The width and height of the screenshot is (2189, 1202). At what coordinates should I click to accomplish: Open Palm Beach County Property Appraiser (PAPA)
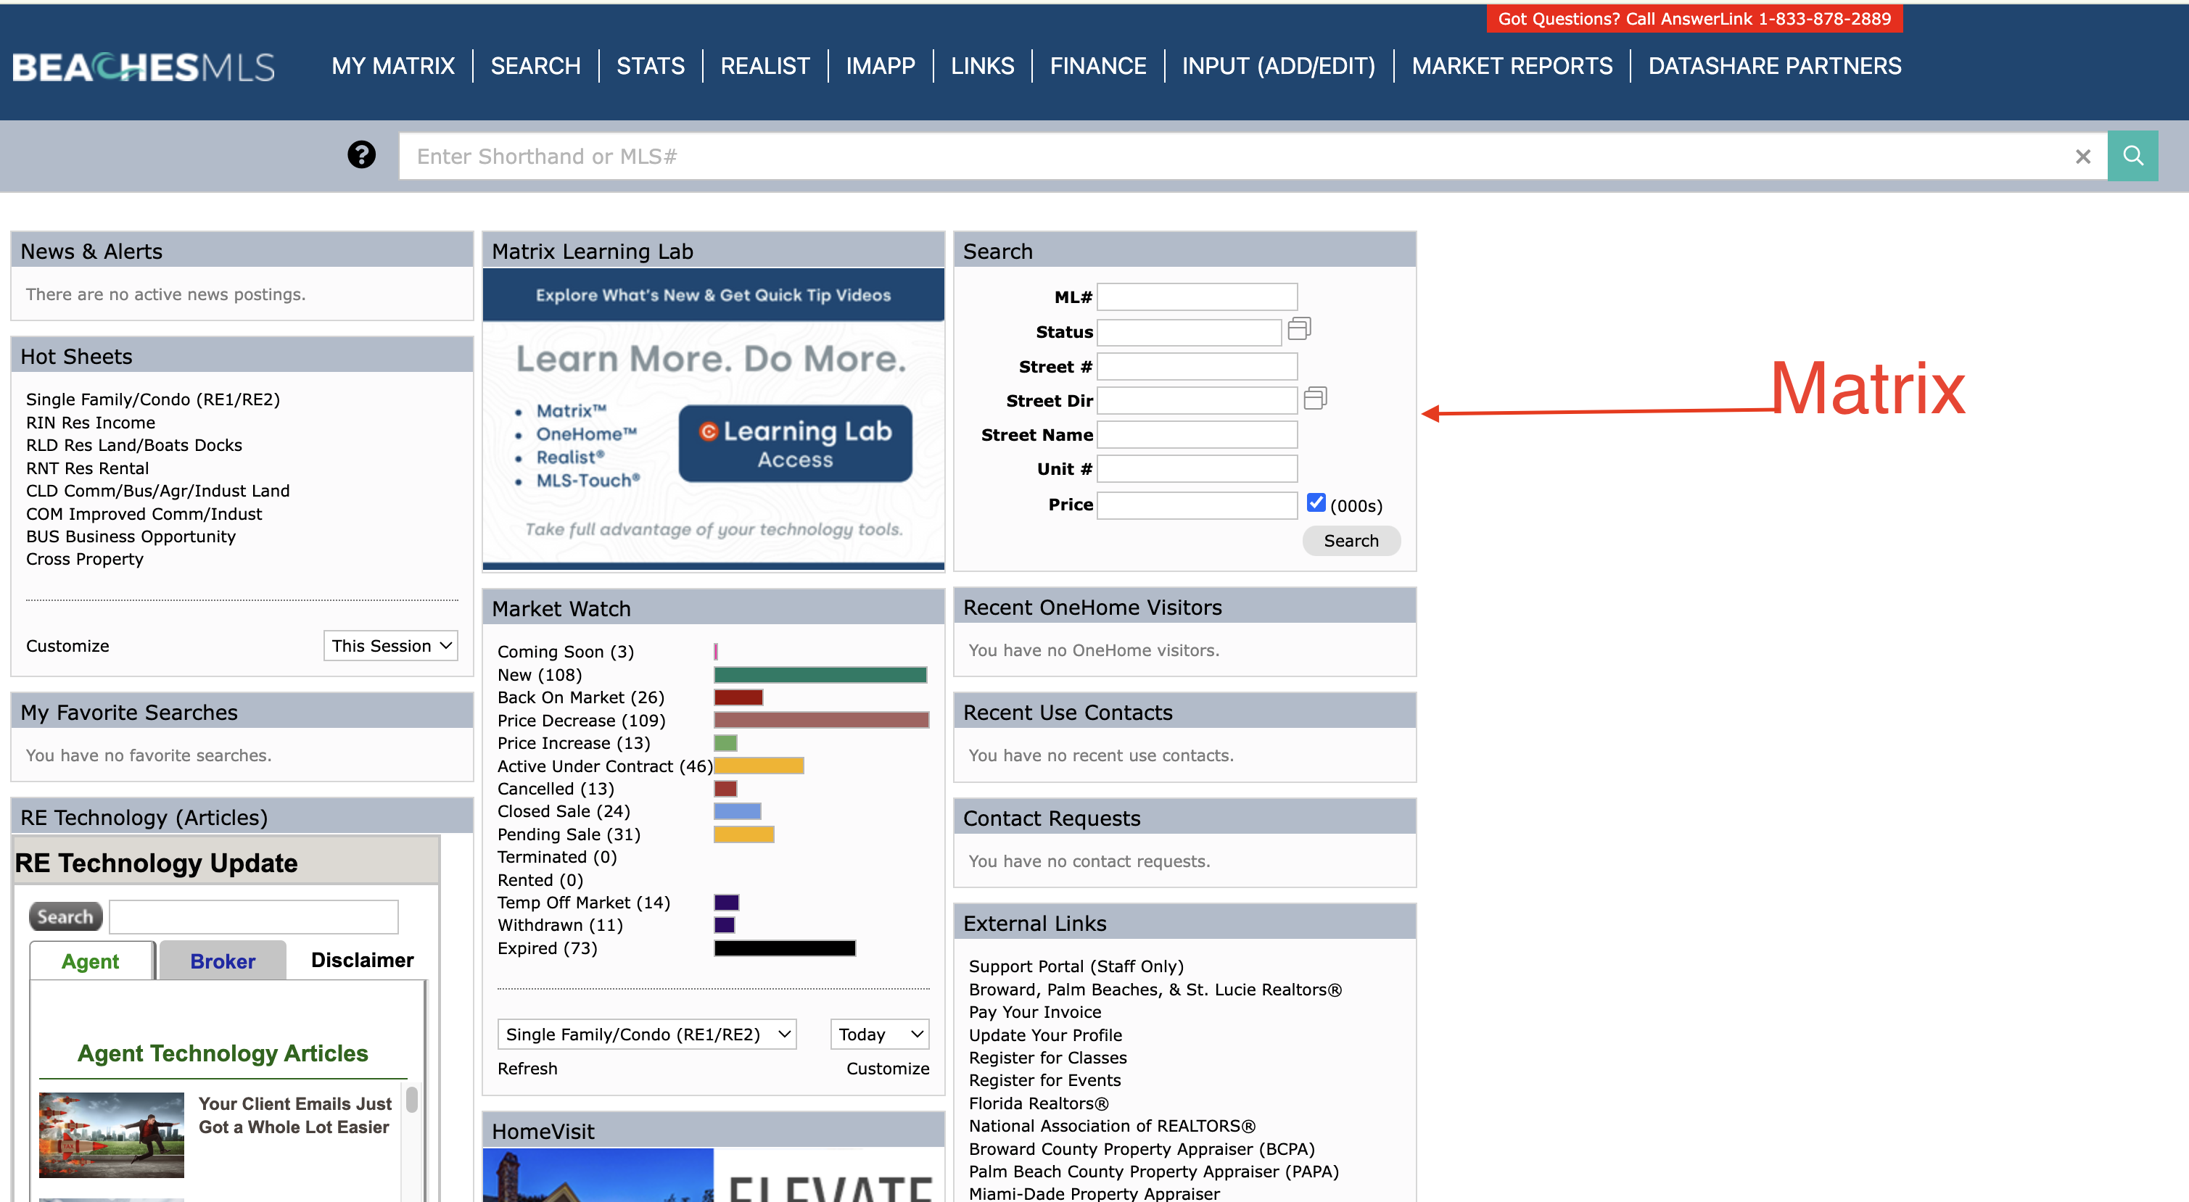pyautogui.click(x=1154, y=1172)
